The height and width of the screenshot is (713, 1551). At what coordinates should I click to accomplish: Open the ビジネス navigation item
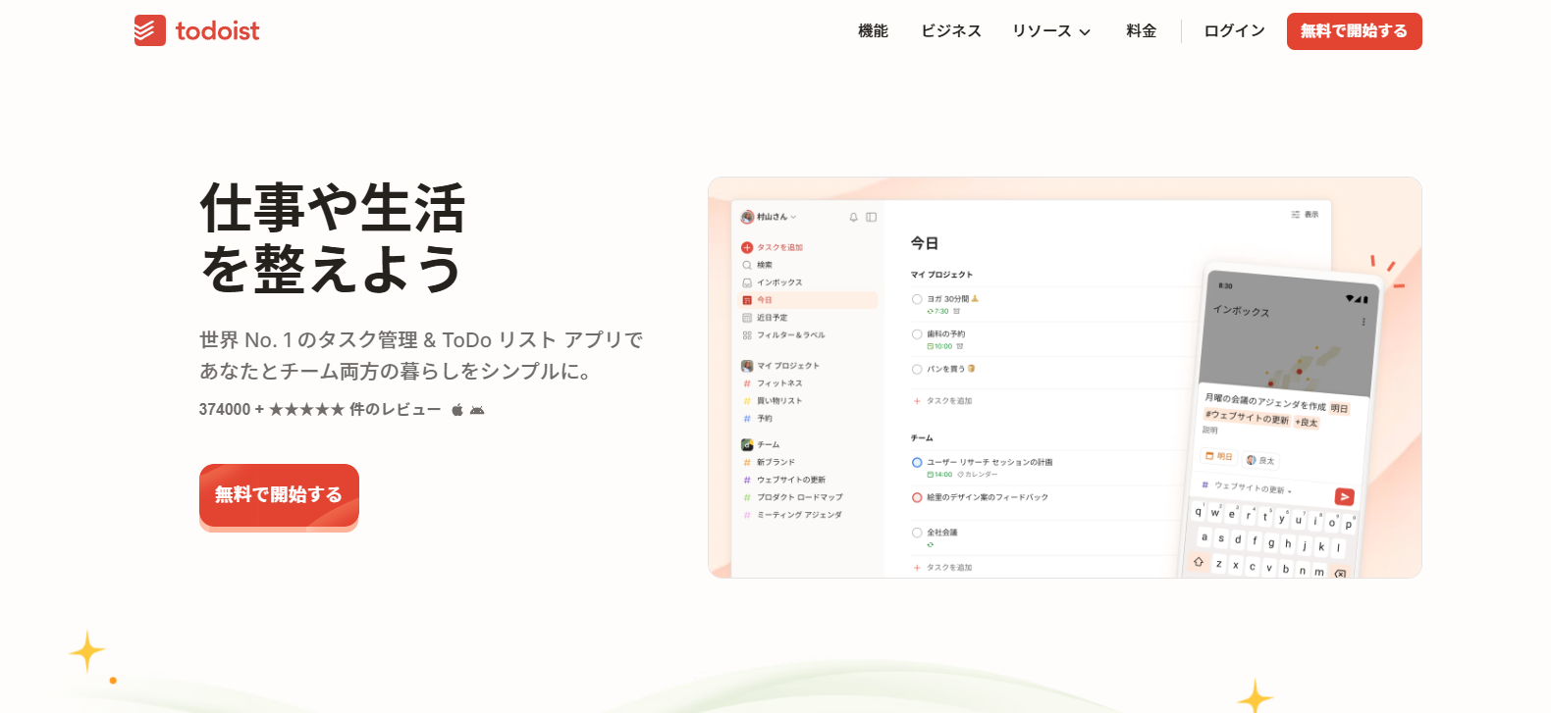pos(950,31)
